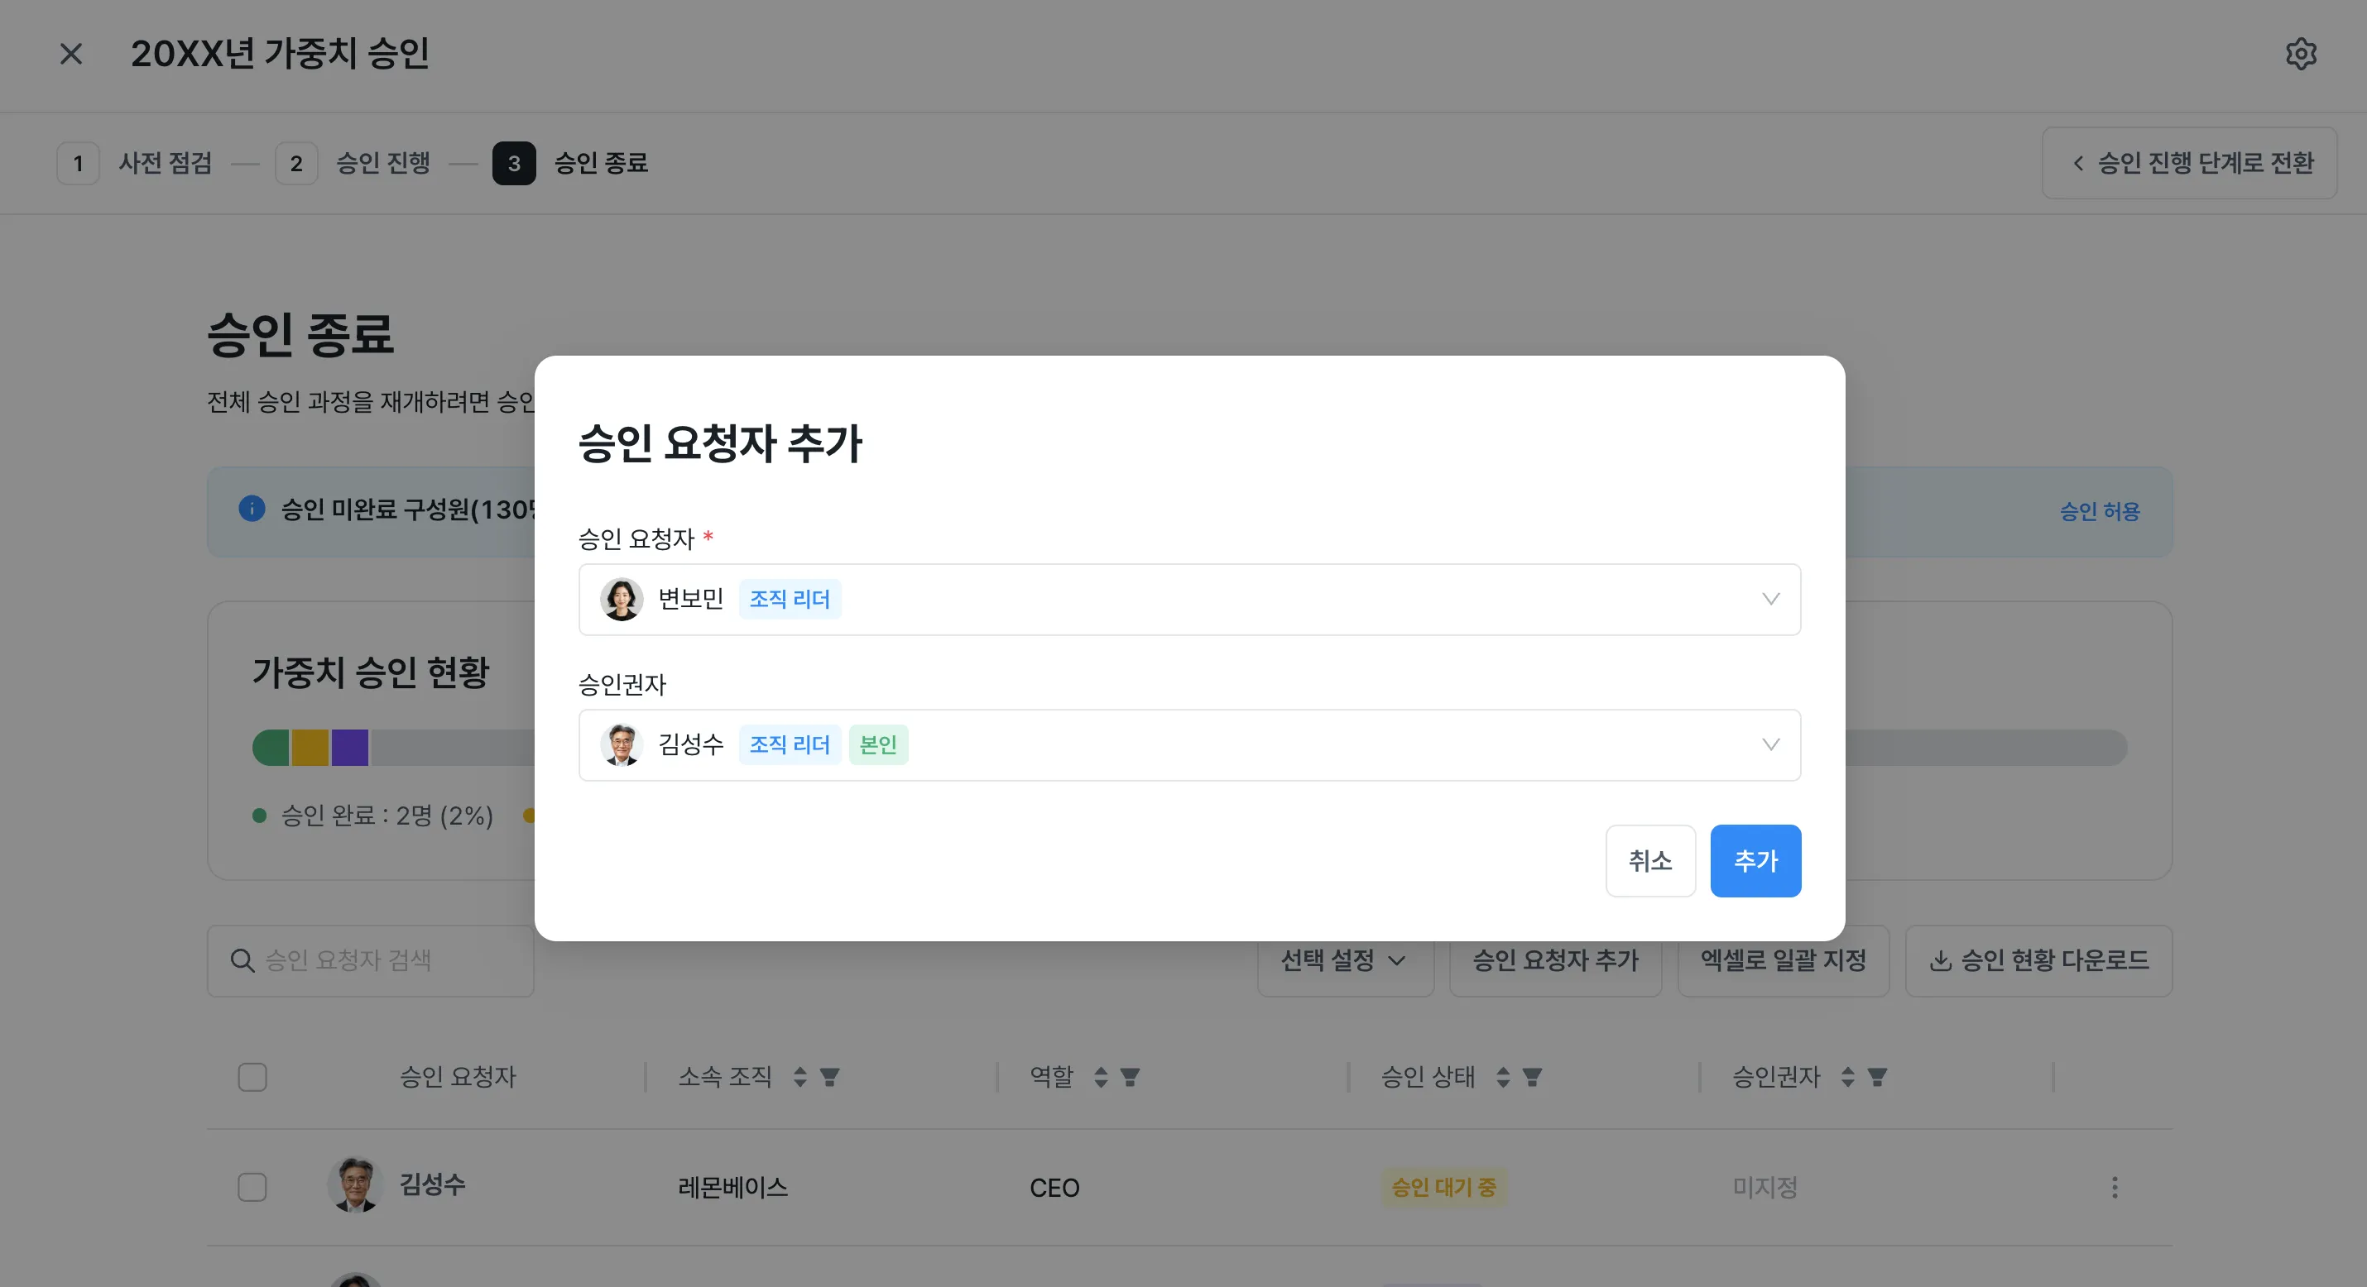Go to step 1 사전 점검
Viewport: 2367px width, 1287px height.
(x=135, y=164)
